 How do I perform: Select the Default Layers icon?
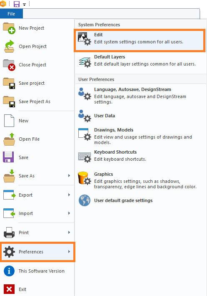[x=85, y=62]
